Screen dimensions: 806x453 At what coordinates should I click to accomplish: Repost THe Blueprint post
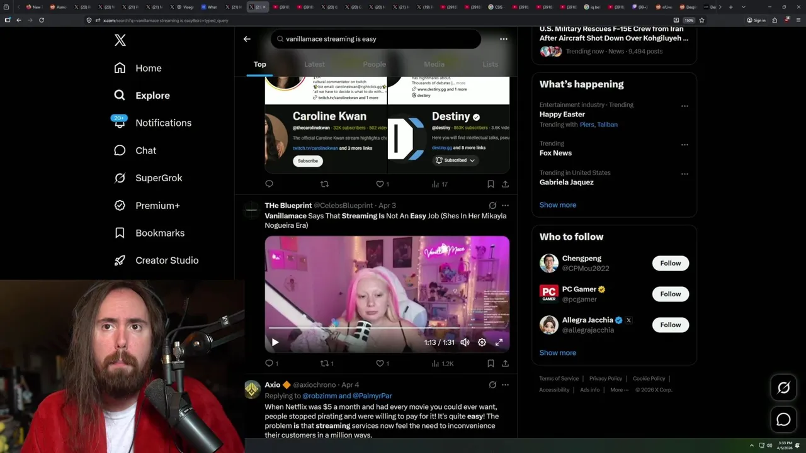pyautogui.click(x=327, y=364)
